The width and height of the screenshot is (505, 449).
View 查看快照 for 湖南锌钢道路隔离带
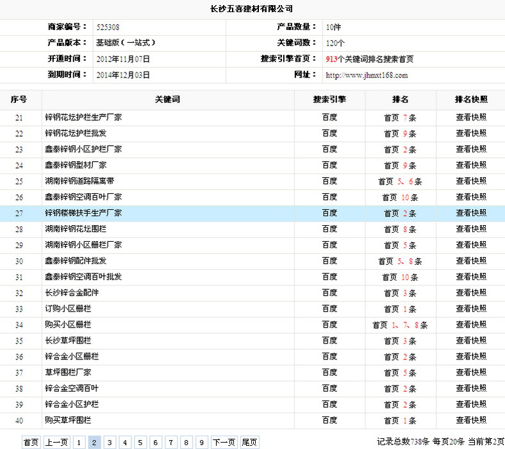(x=471, y=181)
